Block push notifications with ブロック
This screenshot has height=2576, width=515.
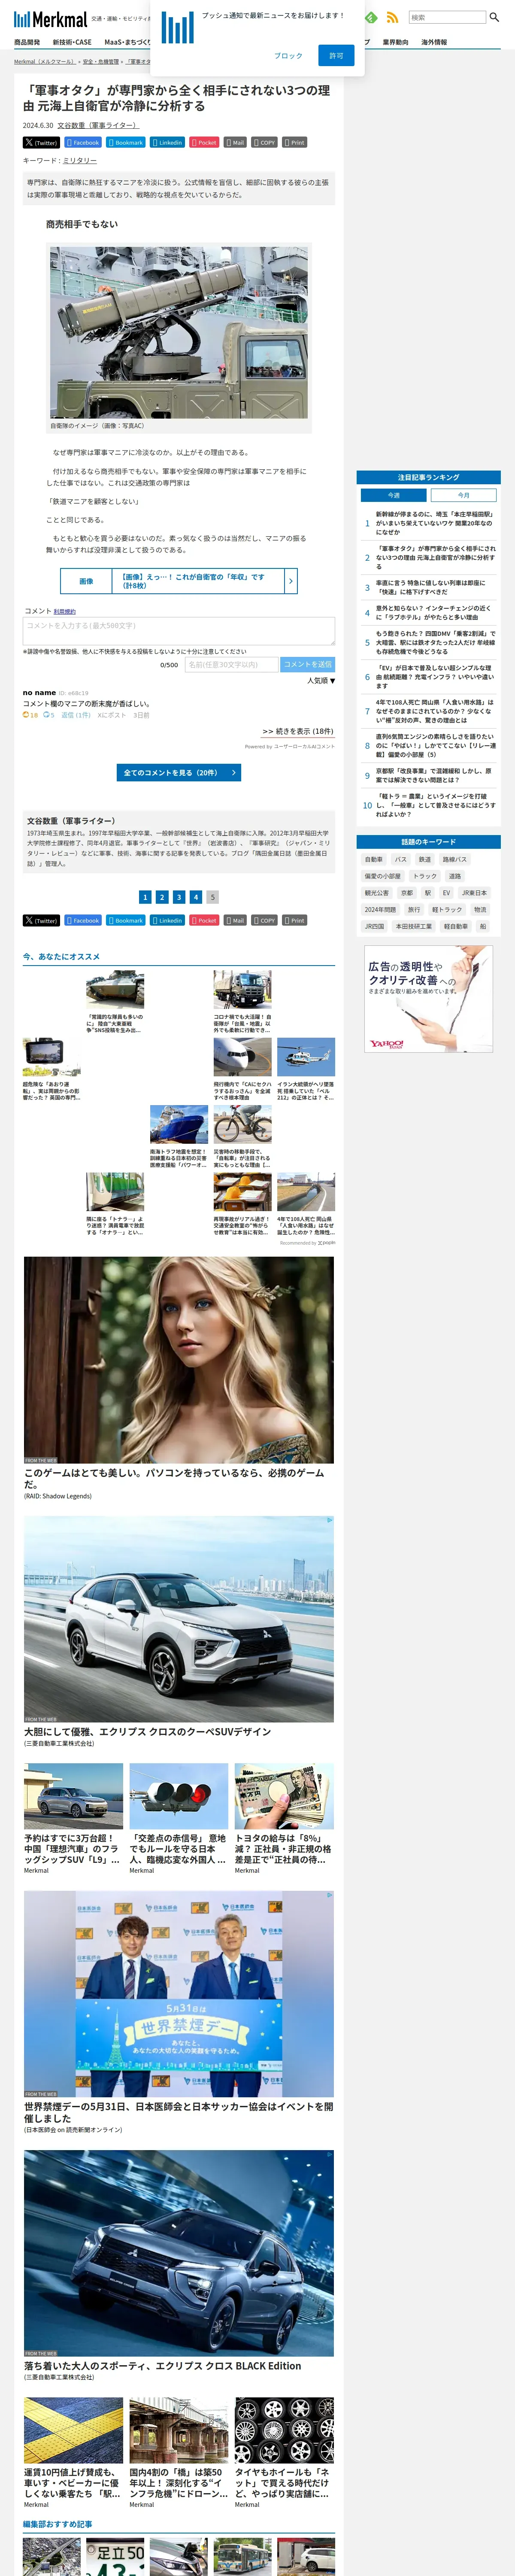288,56
